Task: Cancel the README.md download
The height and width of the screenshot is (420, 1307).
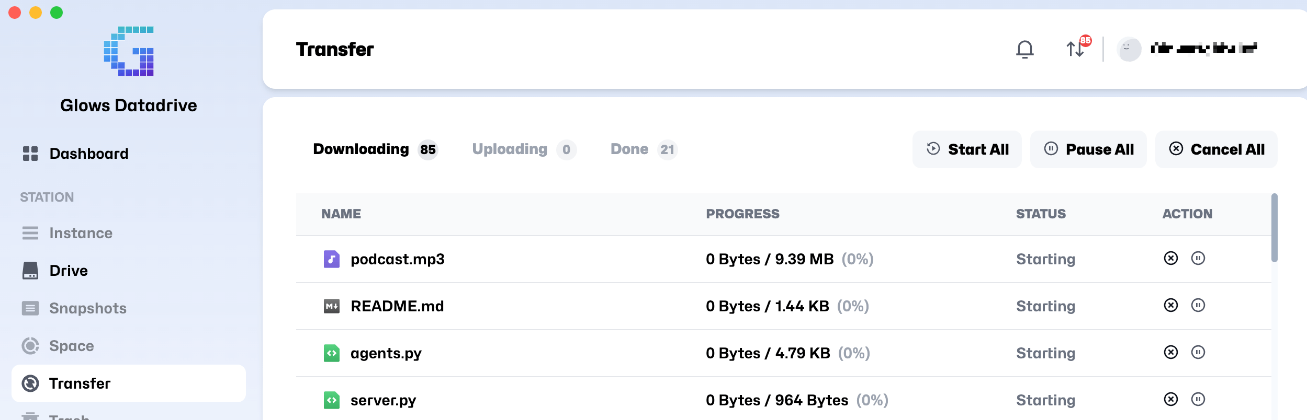Action: [1170, 306]
